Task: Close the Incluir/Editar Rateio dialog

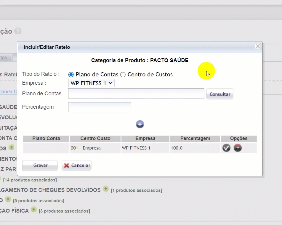Action: coord(258,46)
